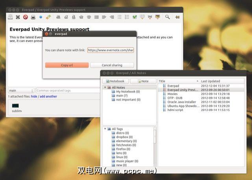Viewport: 252px width, 180px height.
Task: Click the comma separated tags field
Action: pos(68,91)
